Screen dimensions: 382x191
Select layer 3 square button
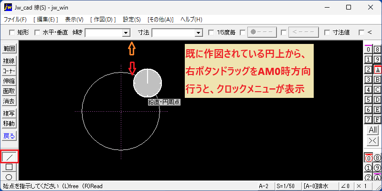pos(368,80)
